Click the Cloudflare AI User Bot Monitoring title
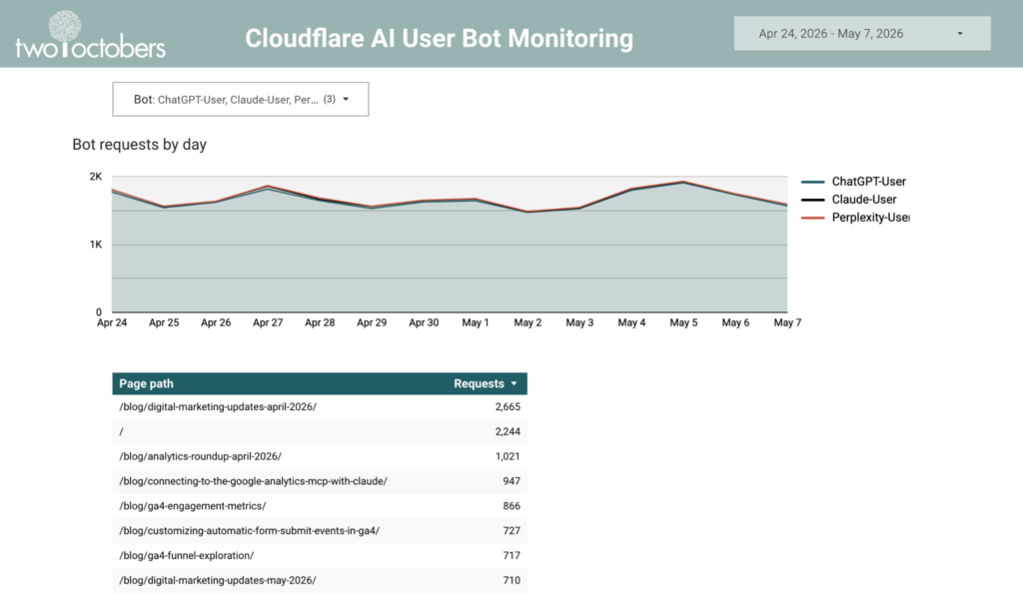 (x=440, y=38)
